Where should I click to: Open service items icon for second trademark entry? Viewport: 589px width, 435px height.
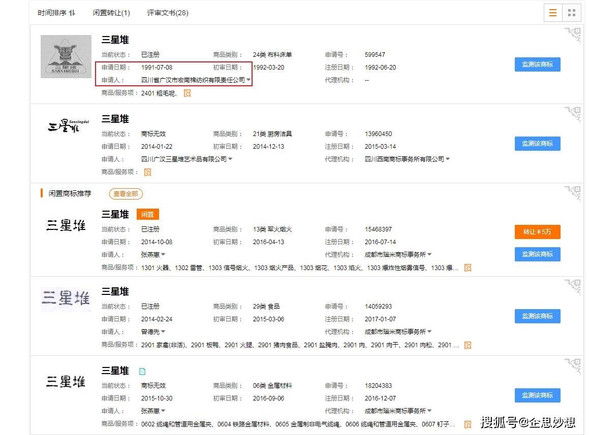coord(148,172)
